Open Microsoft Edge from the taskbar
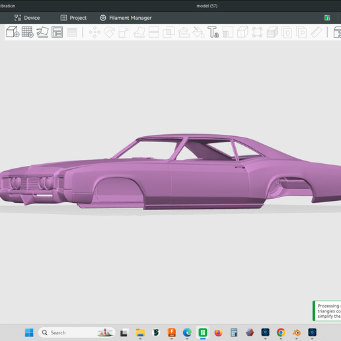This screenshot has height=341, width=341. [187, 332]
